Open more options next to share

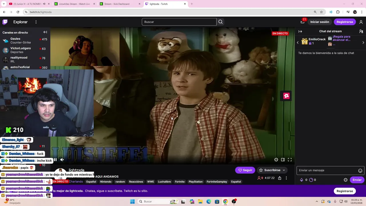(286, 178)
